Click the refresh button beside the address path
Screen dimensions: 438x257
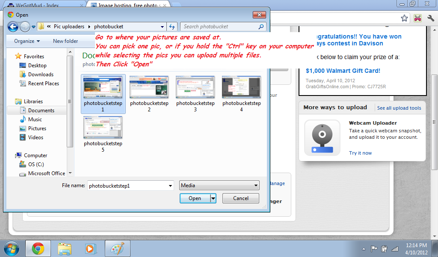click(172, 27)
